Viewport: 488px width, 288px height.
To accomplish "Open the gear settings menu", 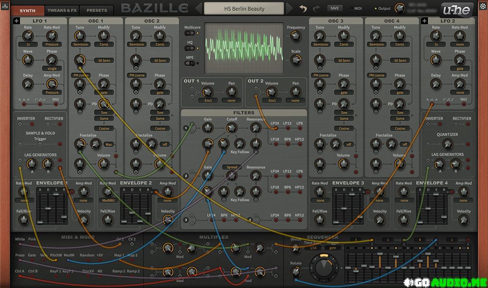I will [x=483, y=6].
